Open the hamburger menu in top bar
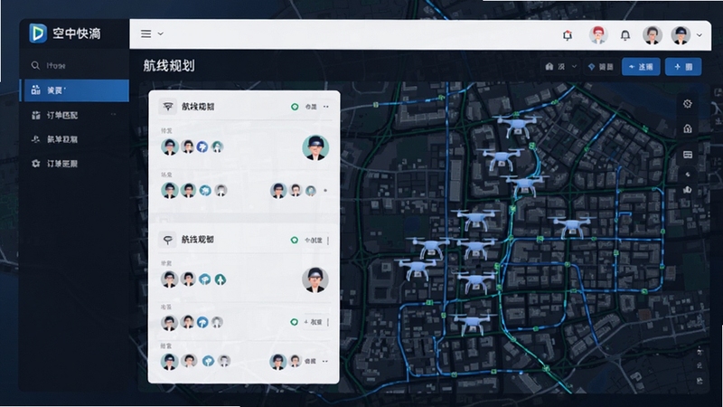Image resolution: width=723 pixels, height=407 pixels. point(146,33)
